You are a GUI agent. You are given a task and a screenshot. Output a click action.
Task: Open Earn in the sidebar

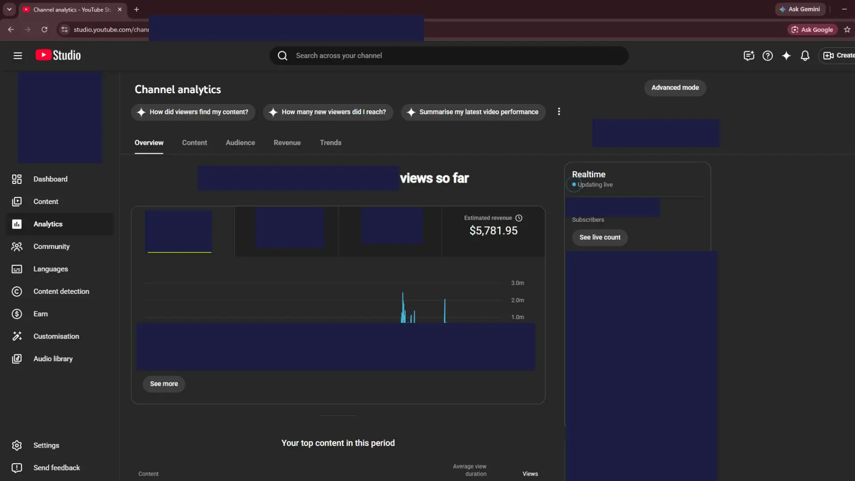pos(59,314)
